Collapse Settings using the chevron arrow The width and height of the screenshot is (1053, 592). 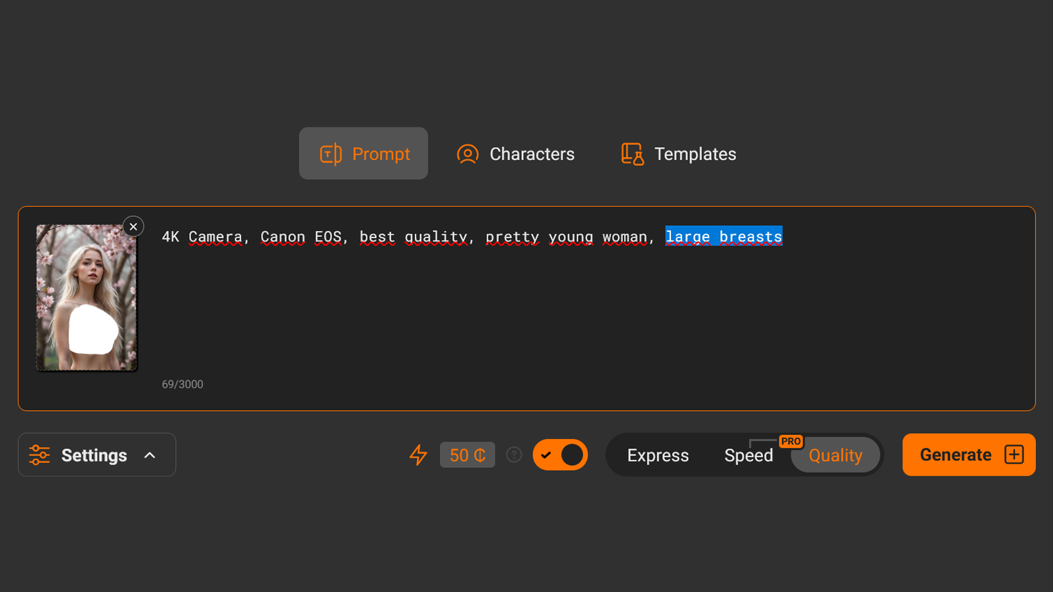click(150, 455)
